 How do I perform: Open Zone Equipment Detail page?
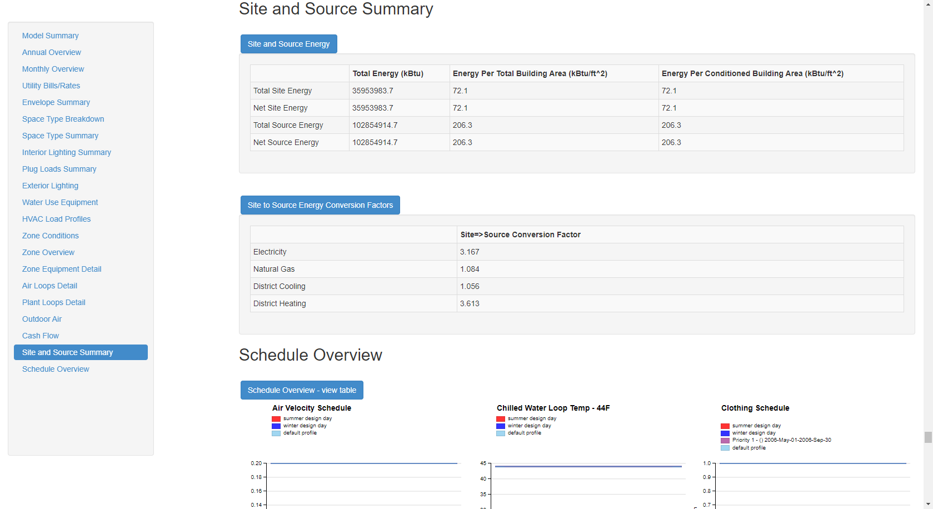[x=62, y=269]
